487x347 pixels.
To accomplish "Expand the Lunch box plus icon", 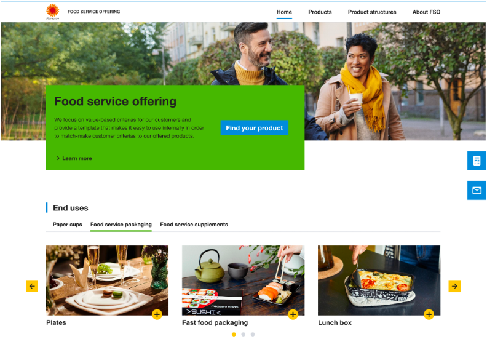I will point(429,314).
